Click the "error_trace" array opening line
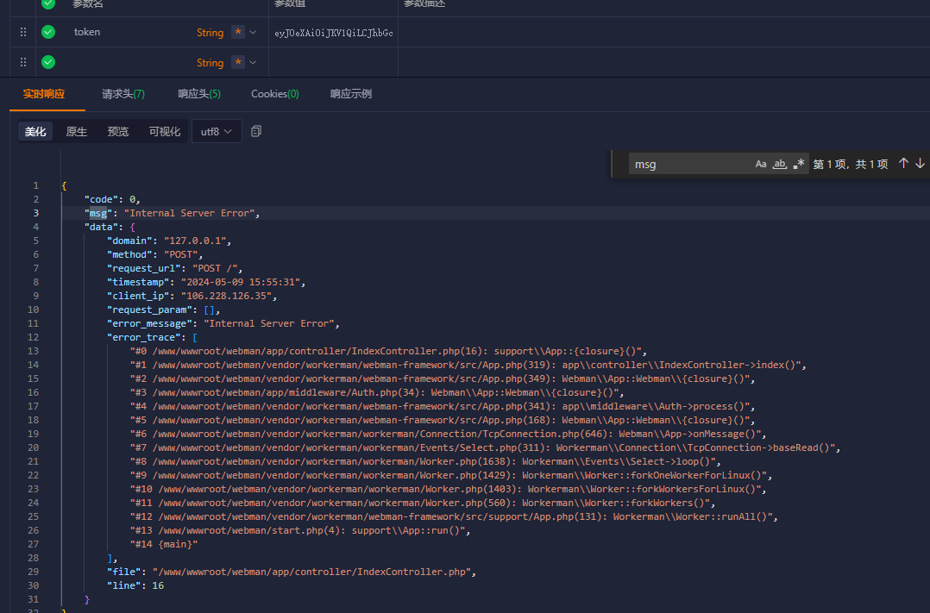The width and height of the screenshot is (930, 613). click(x=152, y=337)
